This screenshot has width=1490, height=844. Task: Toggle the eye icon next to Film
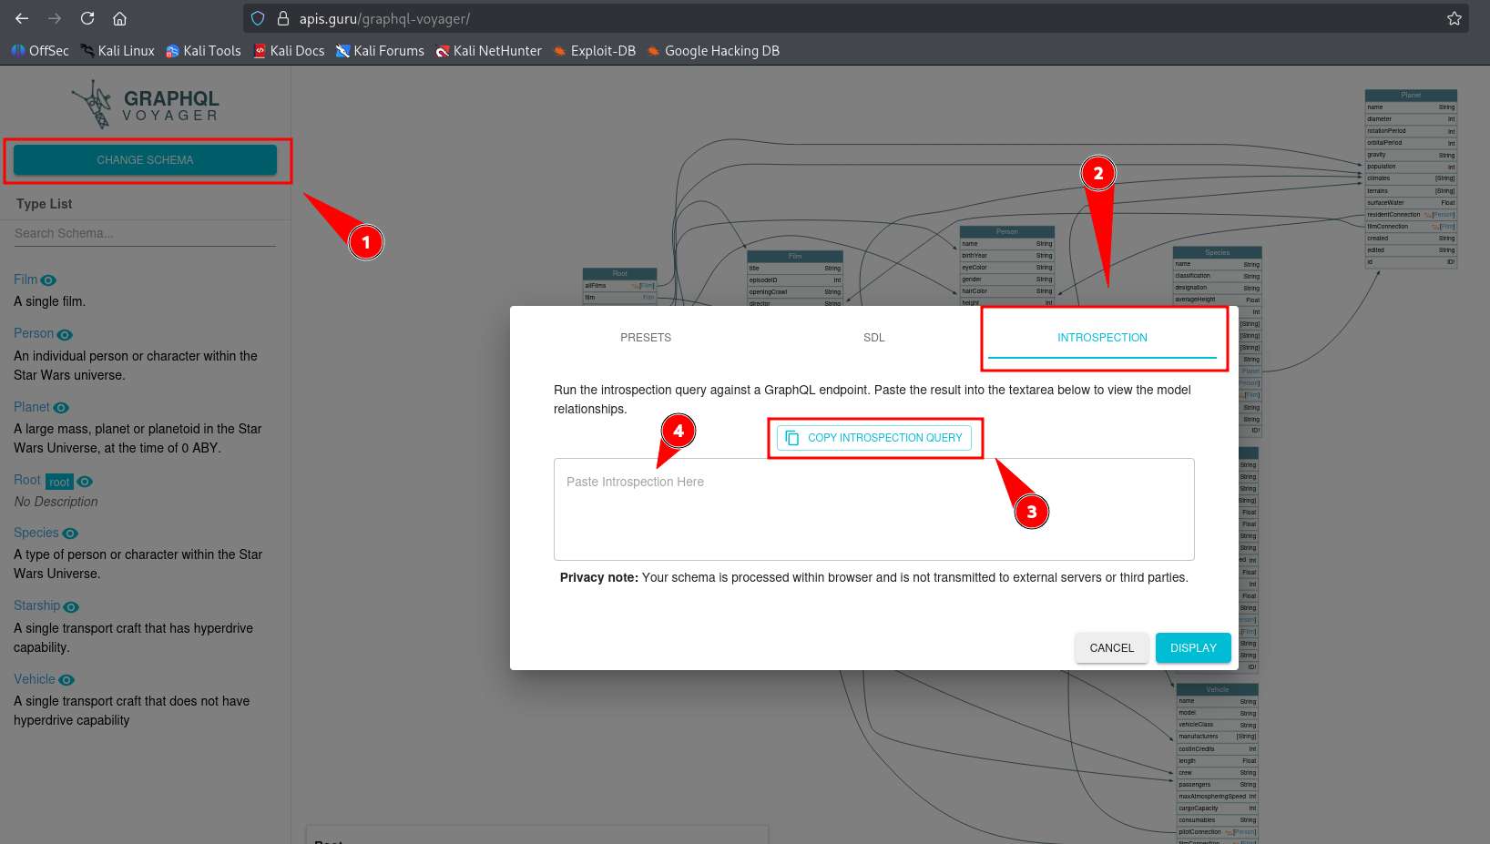[x=49, y=280]
